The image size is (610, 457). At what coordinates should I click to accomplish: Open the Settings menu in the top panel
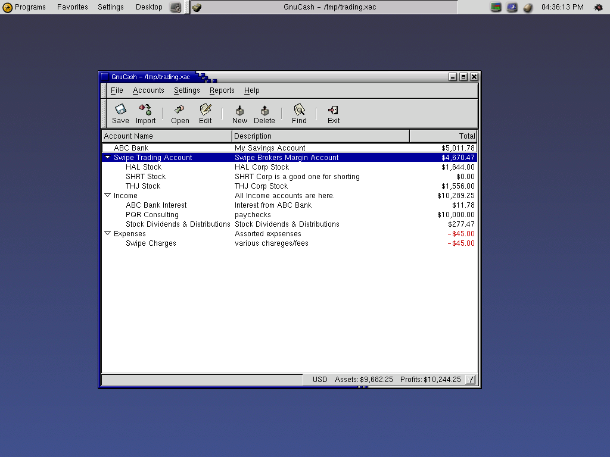110,7
